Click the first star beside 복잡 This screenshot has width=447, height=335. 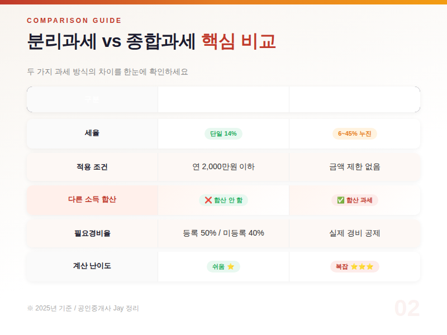click(354, 266)
